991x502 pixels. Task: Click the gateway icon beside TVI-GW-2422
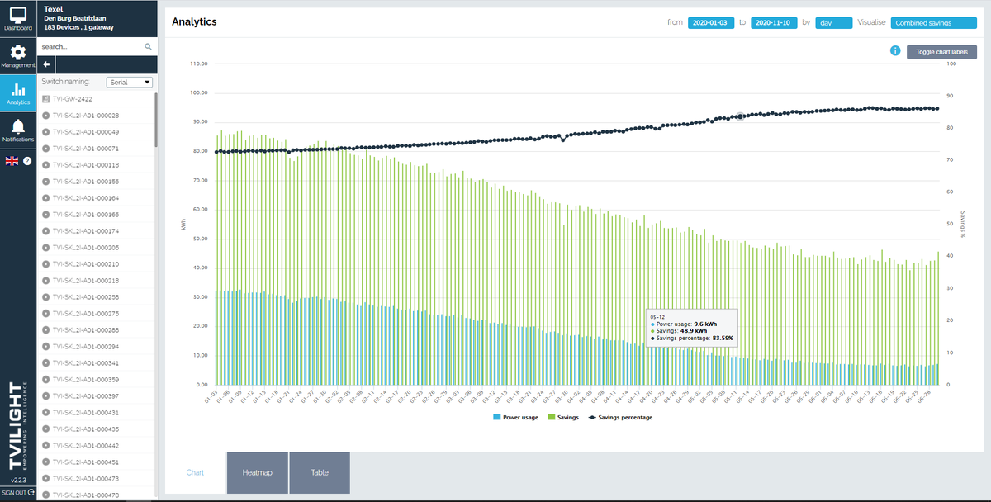45,99
